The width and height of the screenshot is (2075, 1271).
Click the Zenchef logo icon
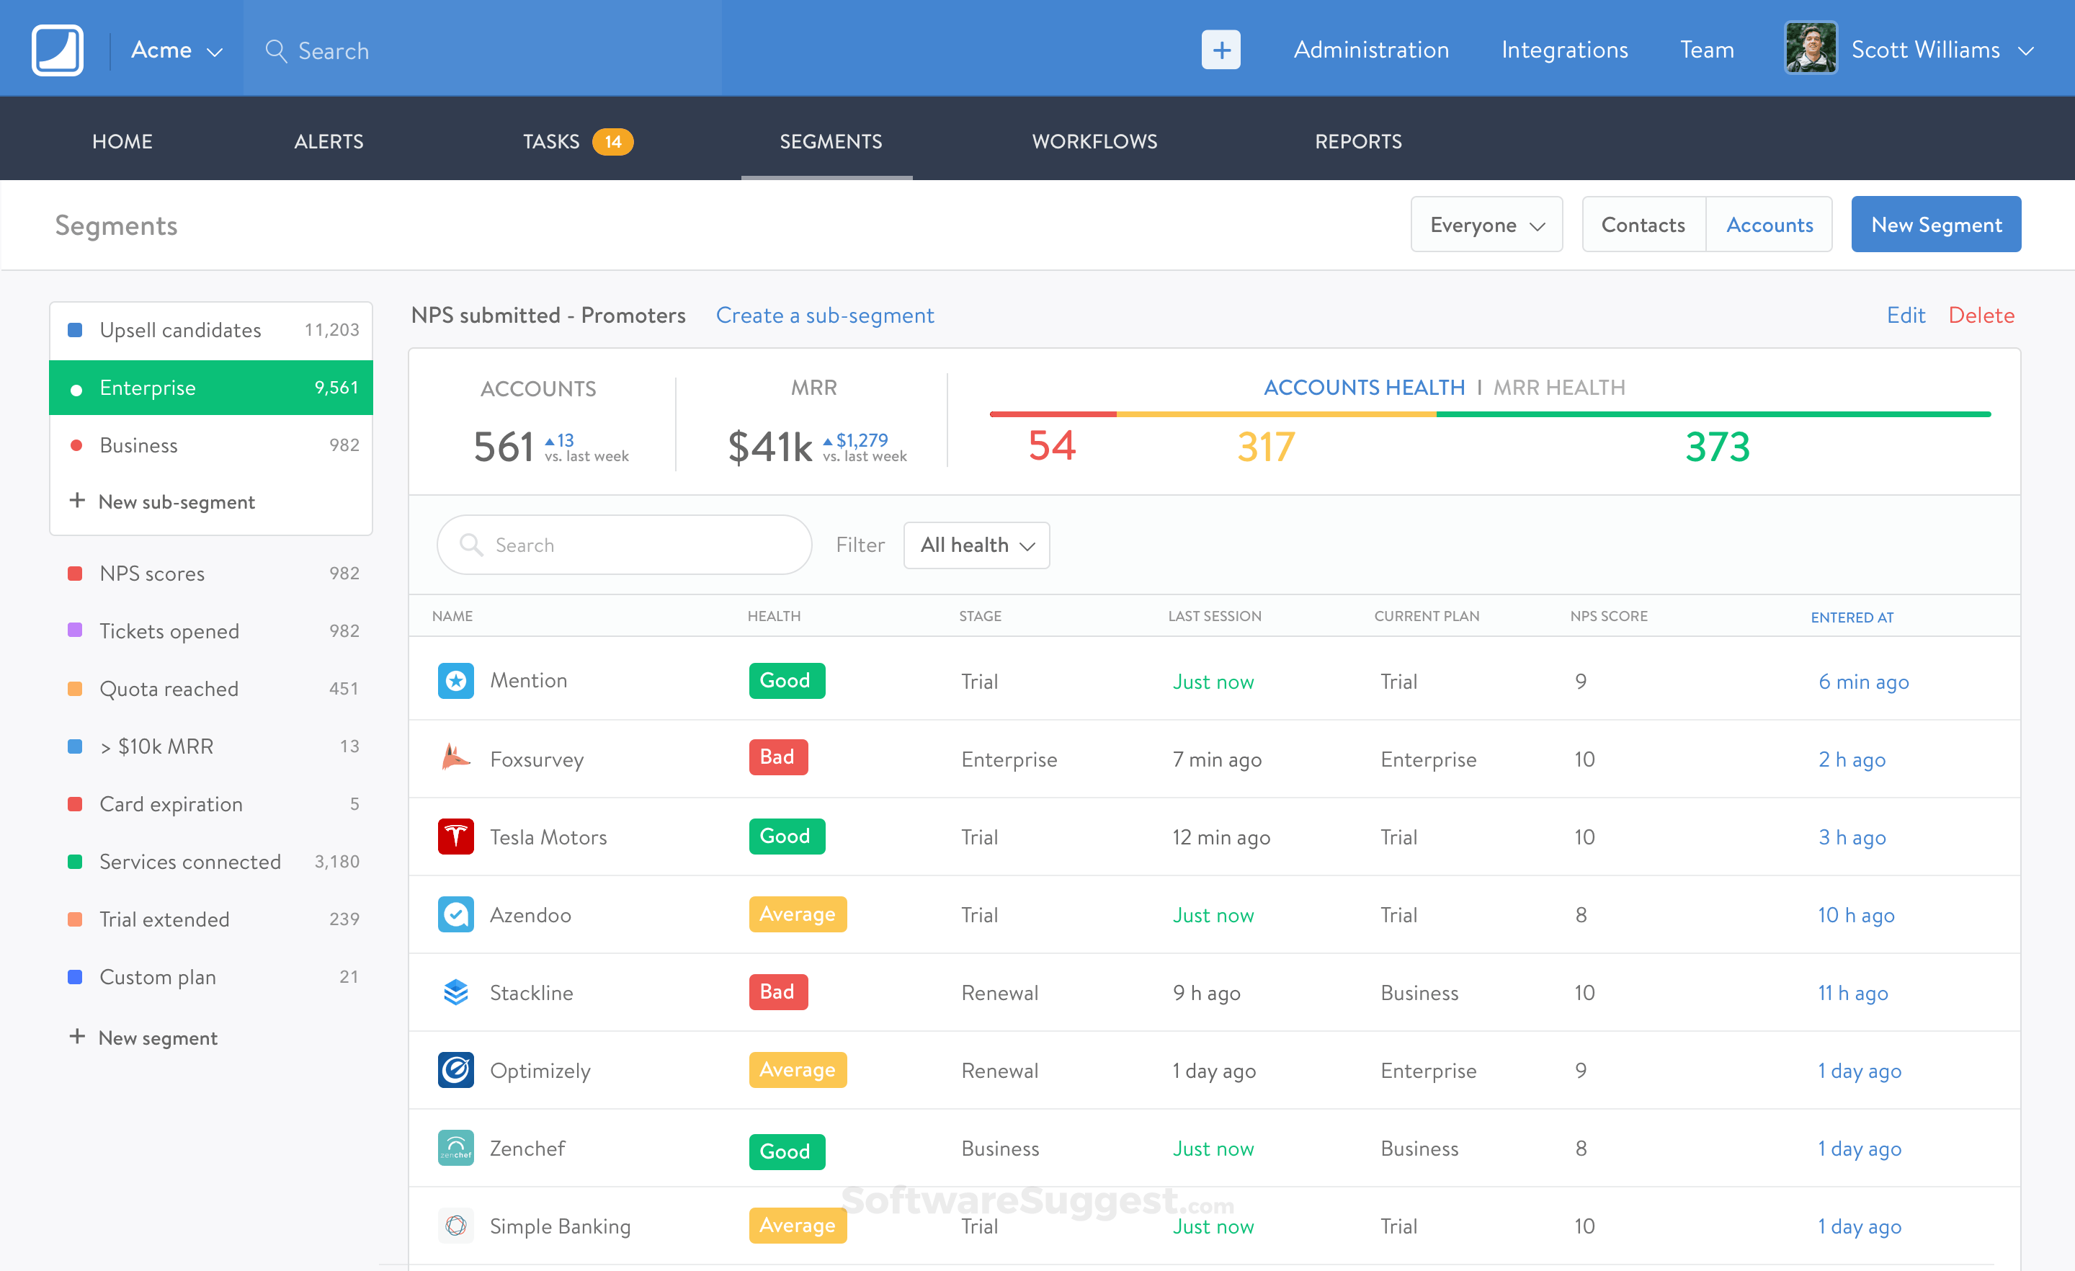tap(455, 1148)
